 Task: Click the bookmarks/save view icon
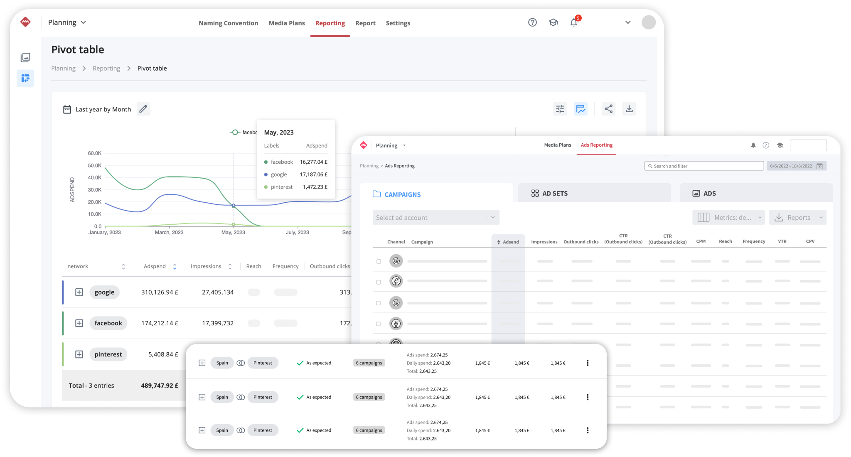[x=580, y=108]
